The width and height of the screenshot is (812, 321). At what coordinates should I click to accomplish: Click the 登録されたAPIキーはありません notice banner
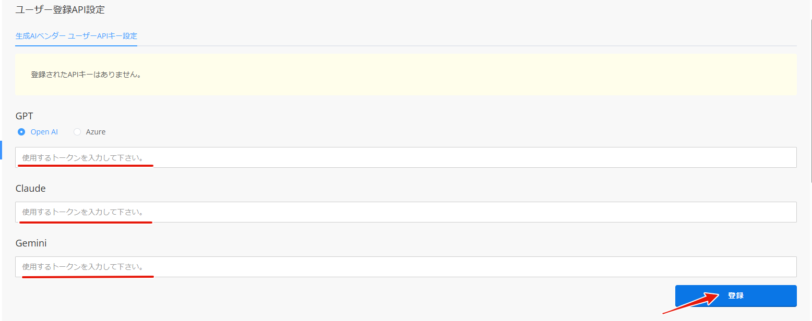(405, 75)
